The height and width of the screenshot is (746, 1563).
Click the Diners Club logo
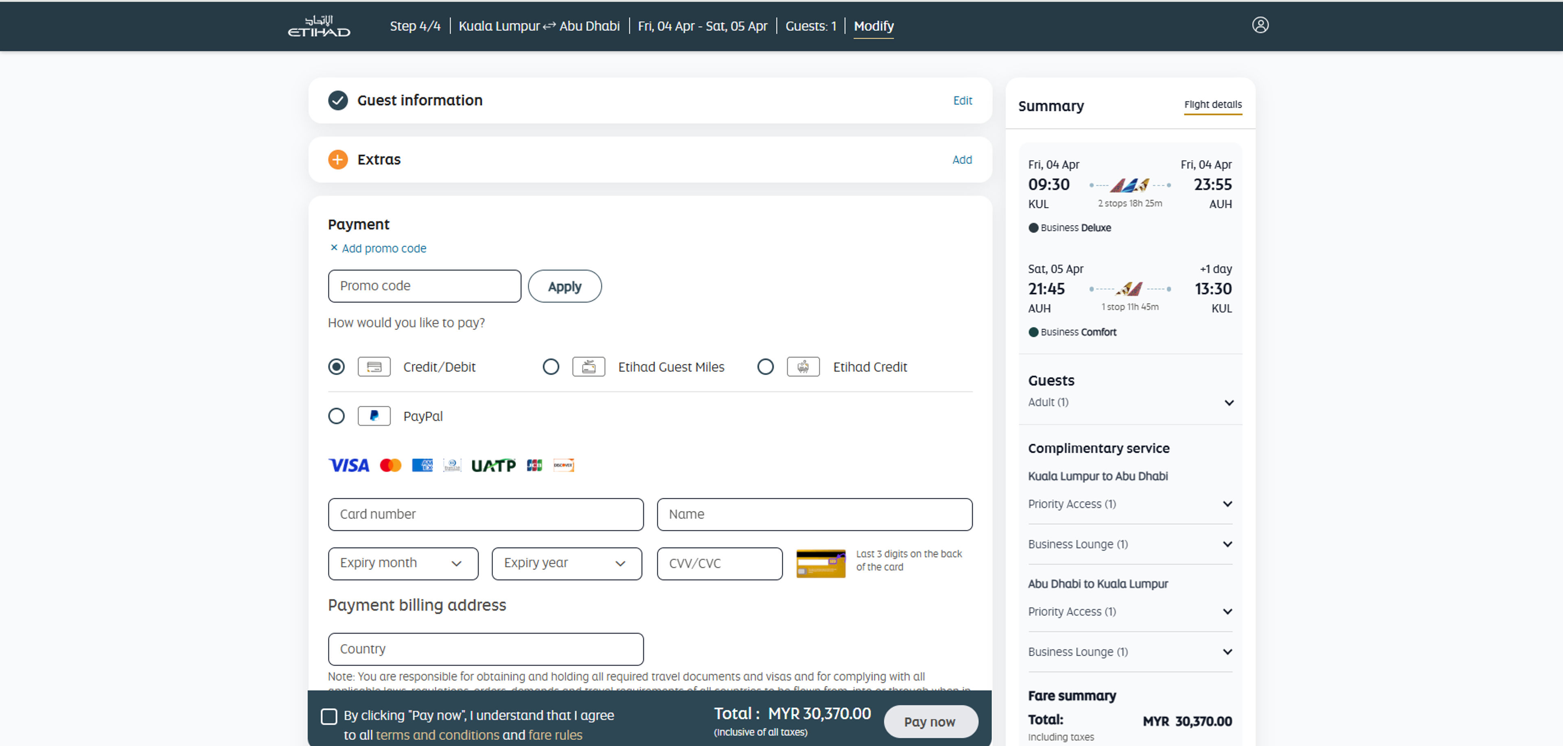(x=452, y=465)
